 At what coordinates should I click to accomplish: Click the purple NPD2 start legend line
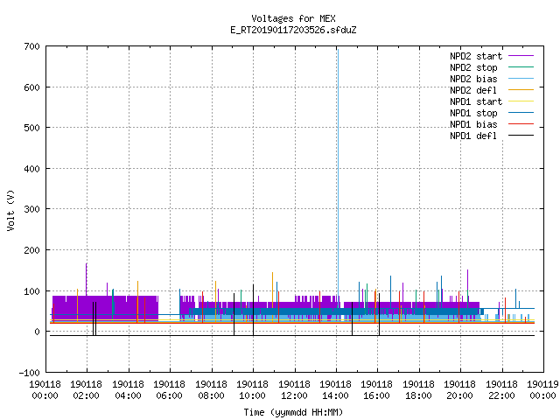click(521, 56)
